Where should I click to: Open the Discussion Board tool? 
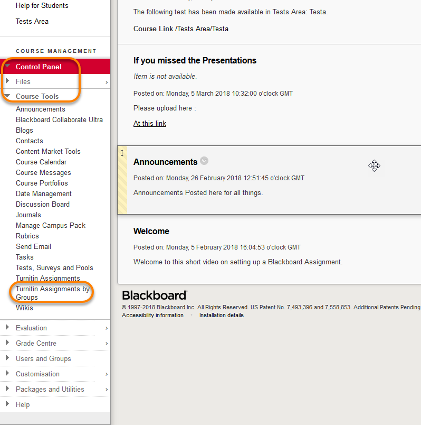coord(43,204)
